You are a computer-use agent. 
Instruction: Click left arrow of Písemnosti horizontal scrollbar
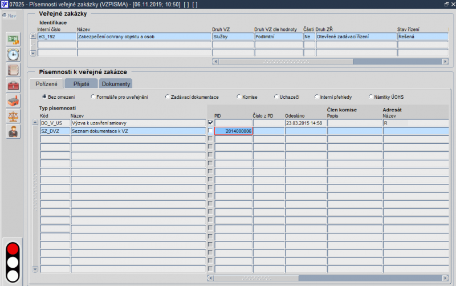[210, 278]
